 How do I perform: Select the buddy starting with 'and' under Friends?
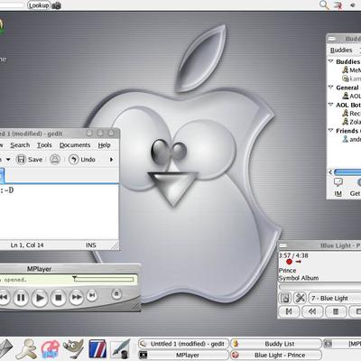(351, 139)
